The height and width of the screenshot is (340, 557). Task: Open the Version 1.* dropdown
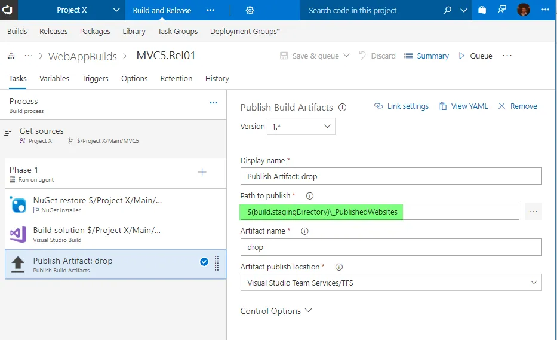301,126
